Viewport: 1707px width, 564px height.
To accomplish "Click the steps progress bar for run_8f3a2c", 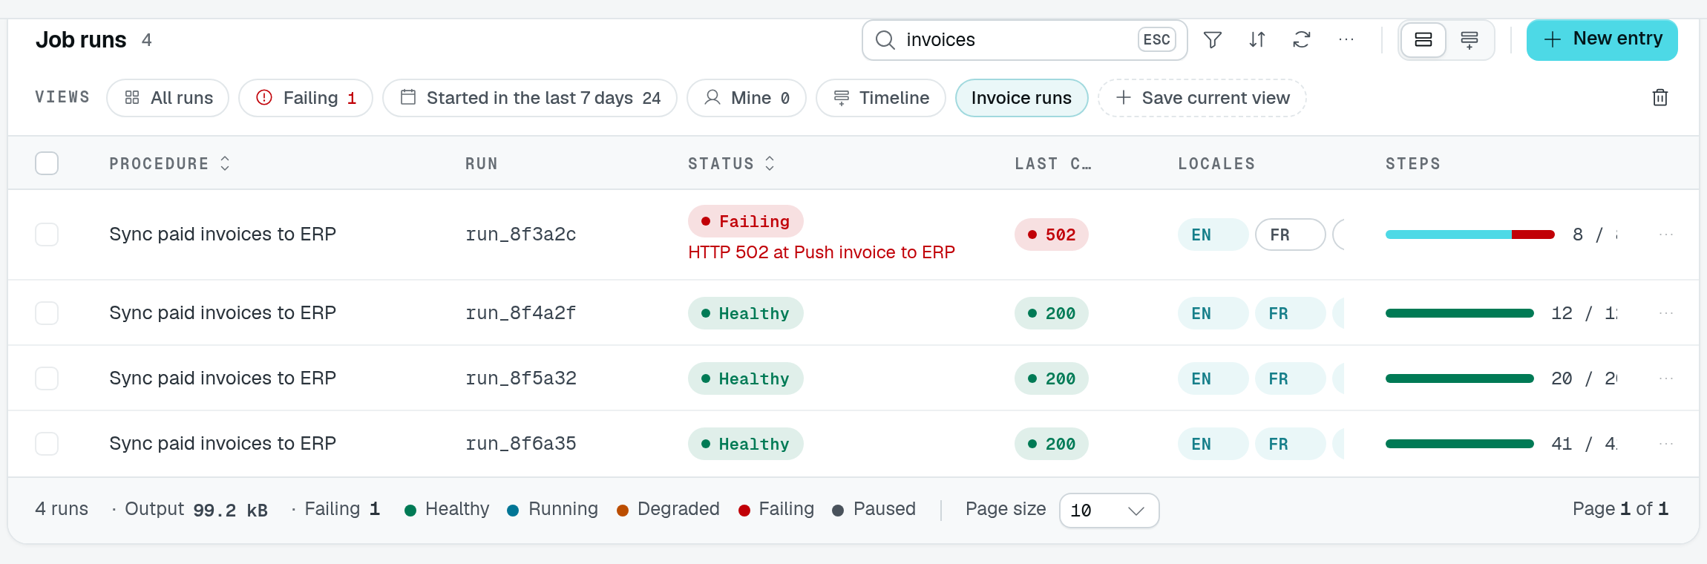I will tap(1470, 235).
